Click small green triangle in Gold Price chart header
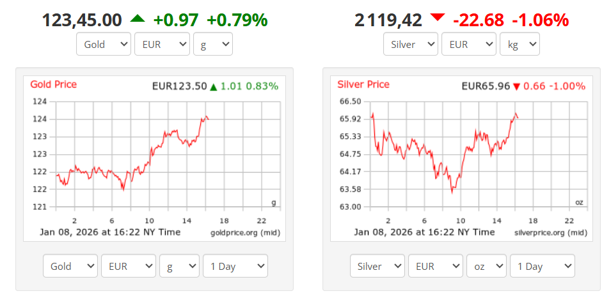The height and width of the screenshot is (298, 611). [214, 86]
